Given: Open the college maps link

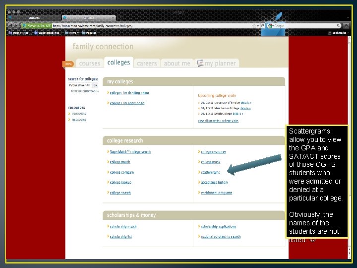Looking at the screenshot, I should [210, 162].
